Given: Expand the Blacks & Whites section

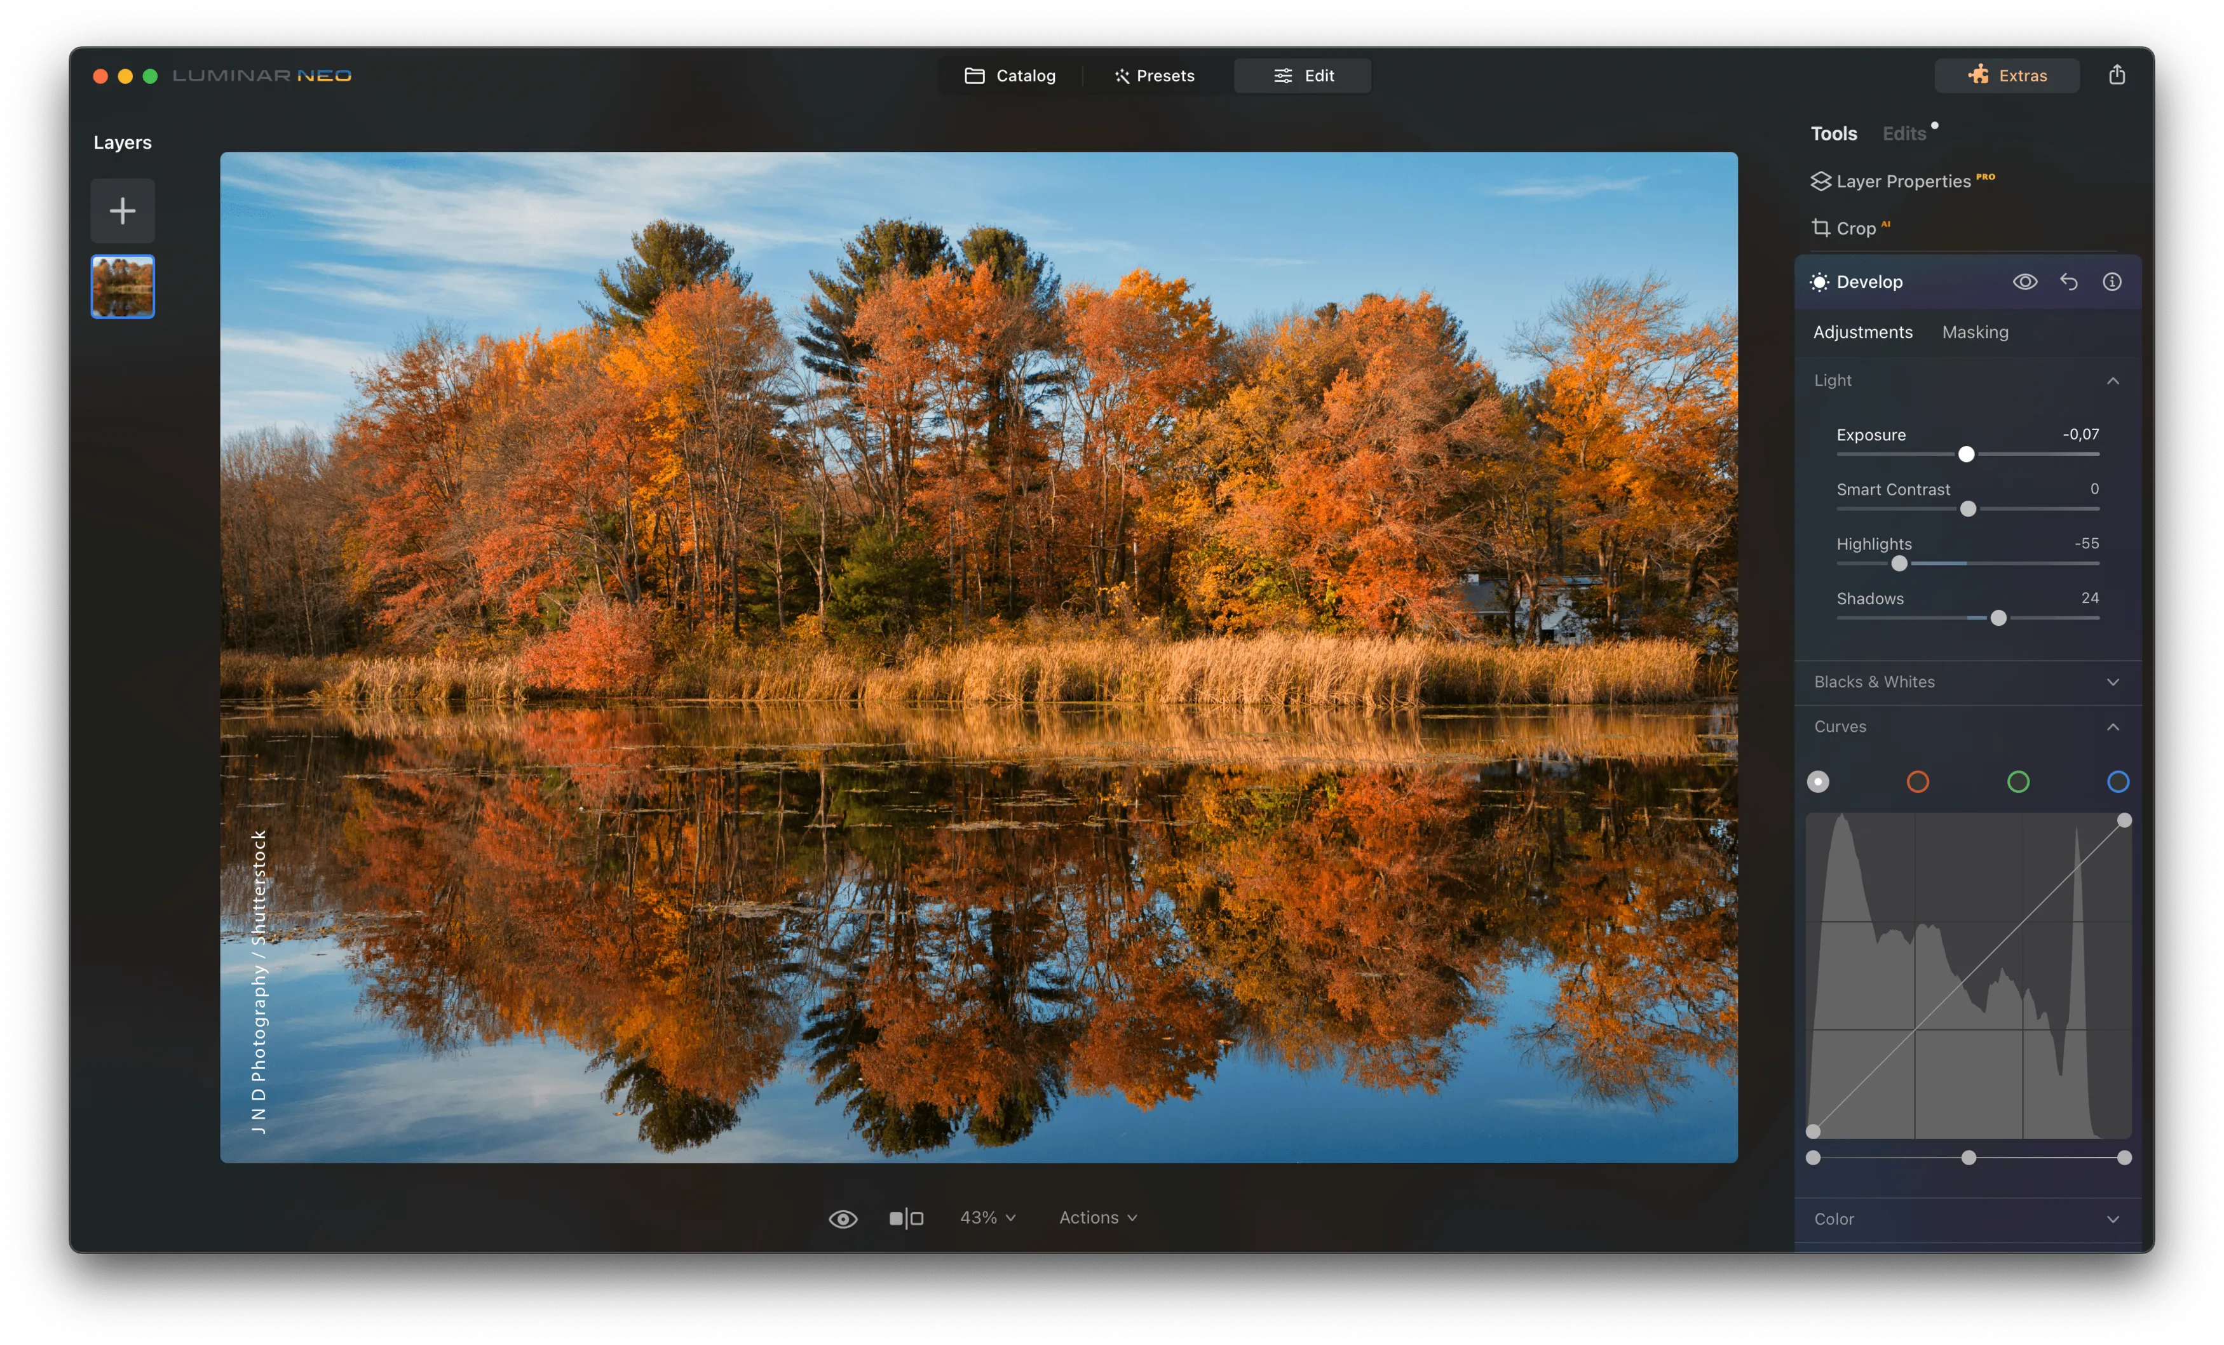Looking at the screenshot, I should (x=1967, y=682).
